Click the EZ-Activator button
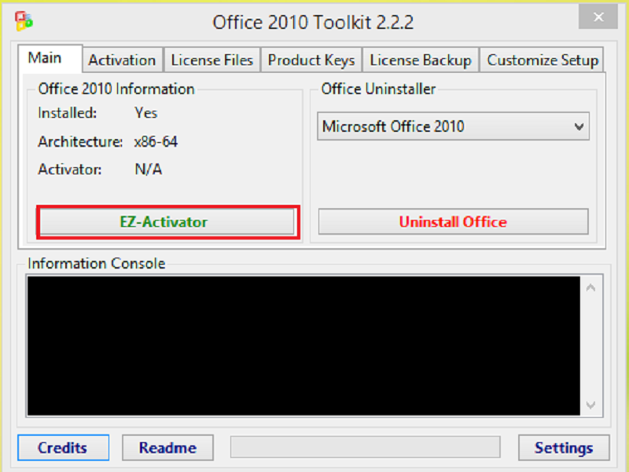Screen dimensions: 629x472 click(x=167, y=222)
